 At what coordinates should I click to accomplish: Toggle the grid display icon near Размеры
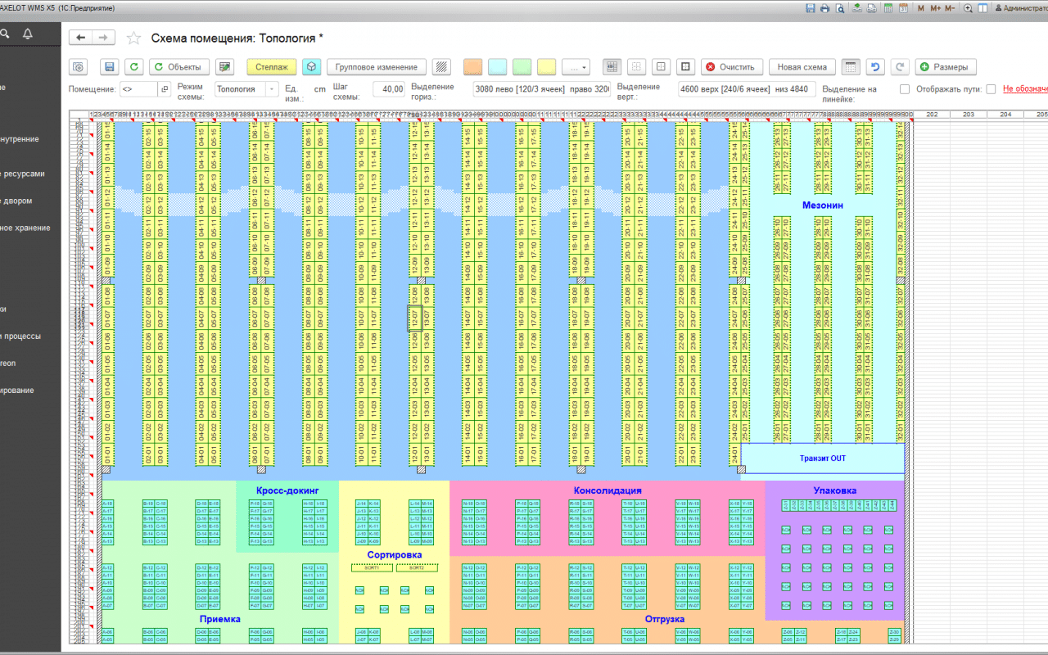click(851, 67)
